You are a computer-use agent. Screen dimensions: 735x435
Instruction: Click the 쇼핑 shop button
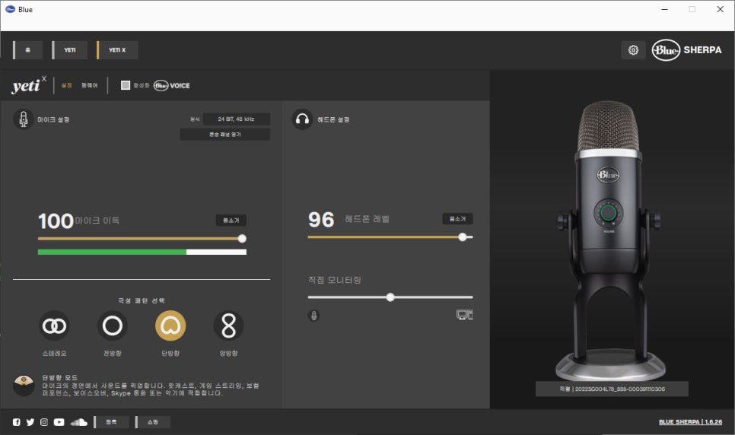pos(153,422)
